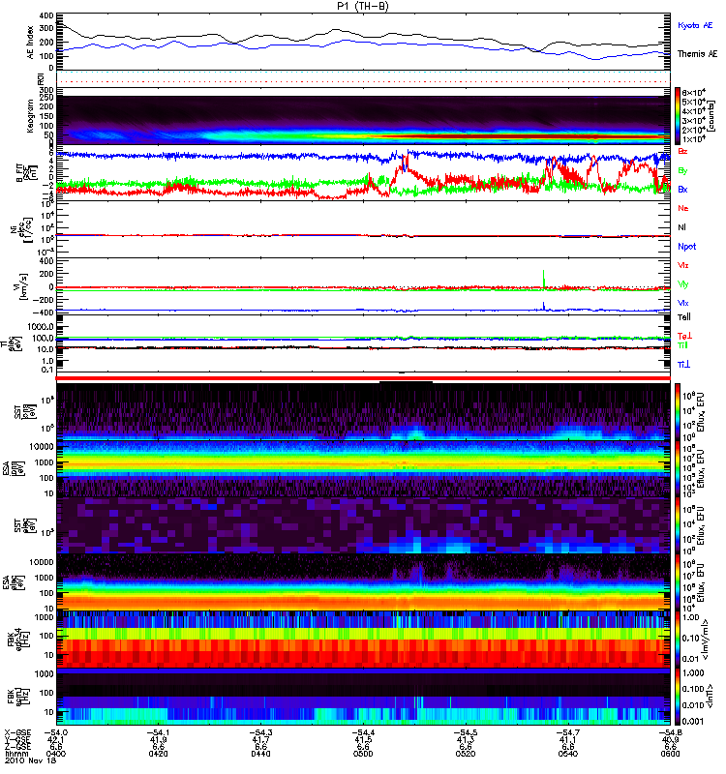Click the "40.9" Y-GSE position value
Viewport: 726px width, 774px height.
(x=670, y=740)
